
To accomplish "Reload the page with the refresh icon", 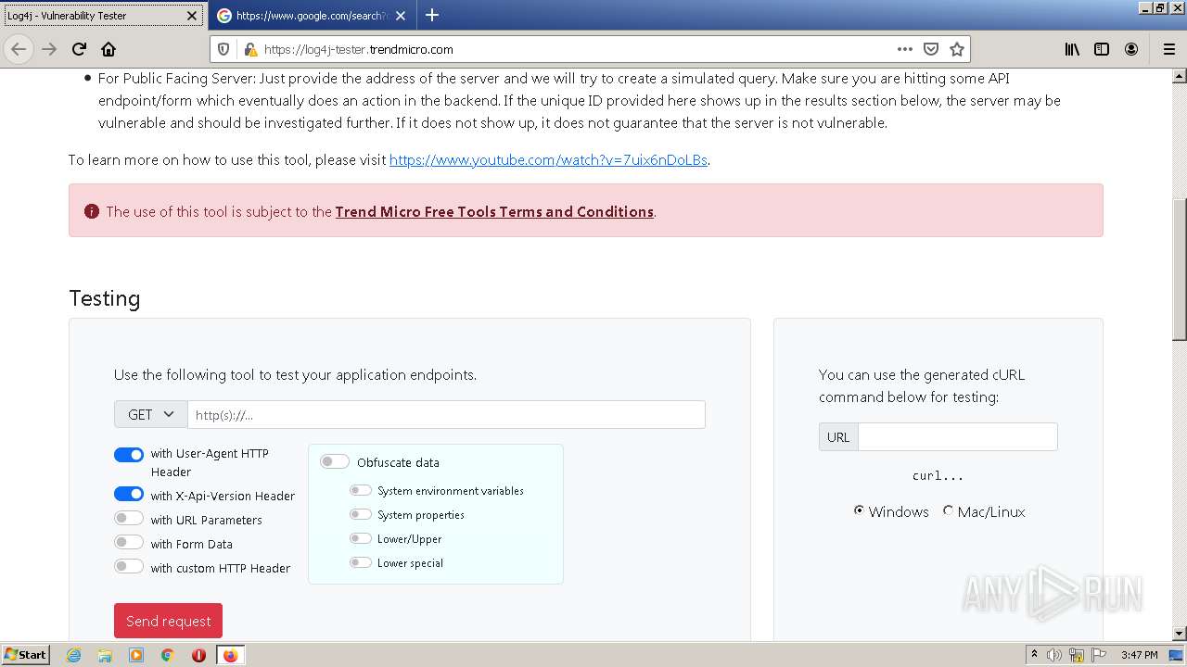I will point(79,49).
